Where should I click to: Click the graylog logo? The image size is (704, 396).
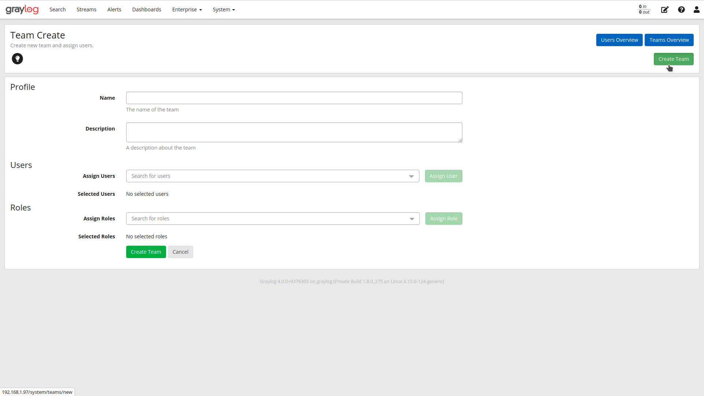(22, 9)
